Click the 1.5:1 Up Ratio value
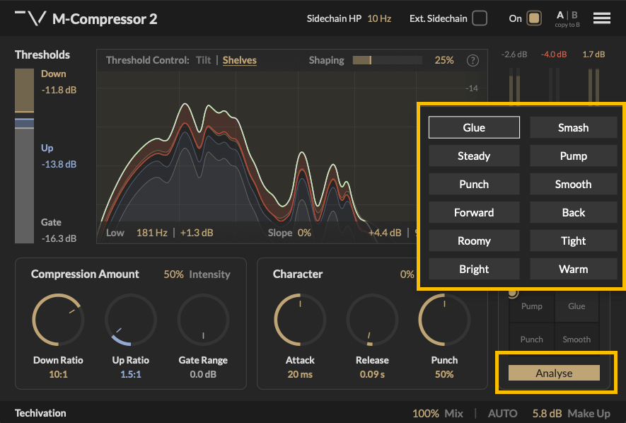The image size is (626, 423). tap(131, 374)
